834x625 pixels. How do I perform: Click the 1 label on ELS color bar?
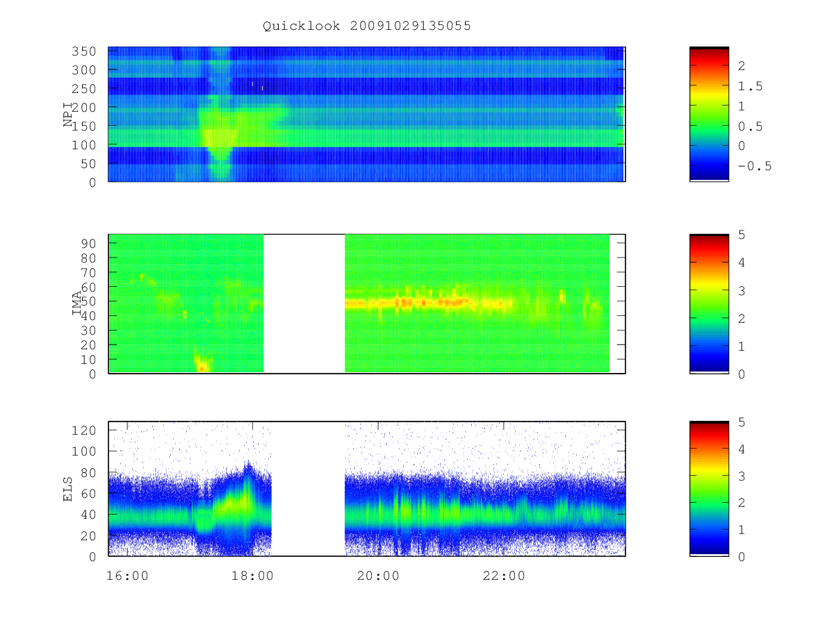742,529
